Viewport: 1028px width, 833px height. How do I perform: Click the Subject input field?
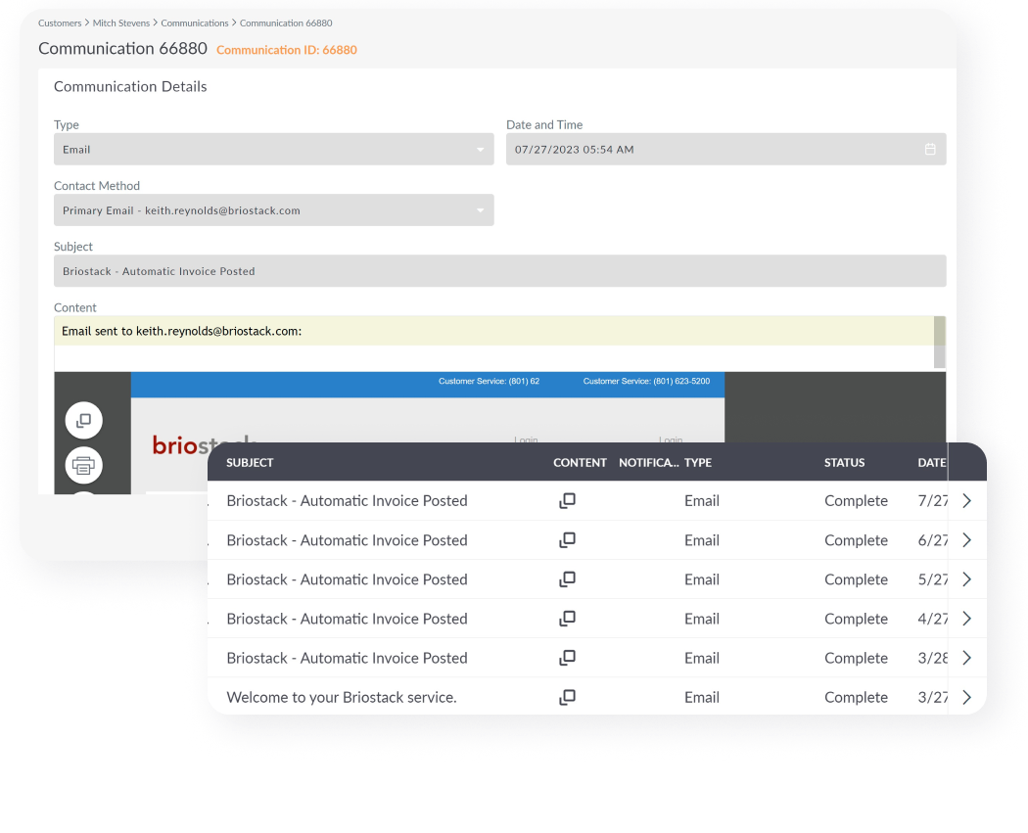point(499,271)
